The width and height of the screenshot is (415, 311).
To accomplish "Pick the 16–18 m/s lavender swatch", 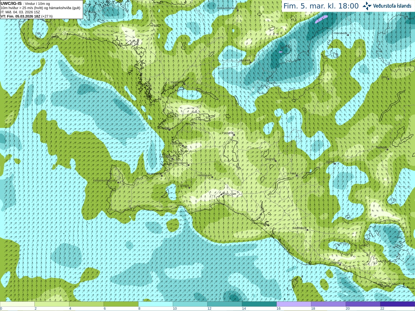I will tap(294, 304).
